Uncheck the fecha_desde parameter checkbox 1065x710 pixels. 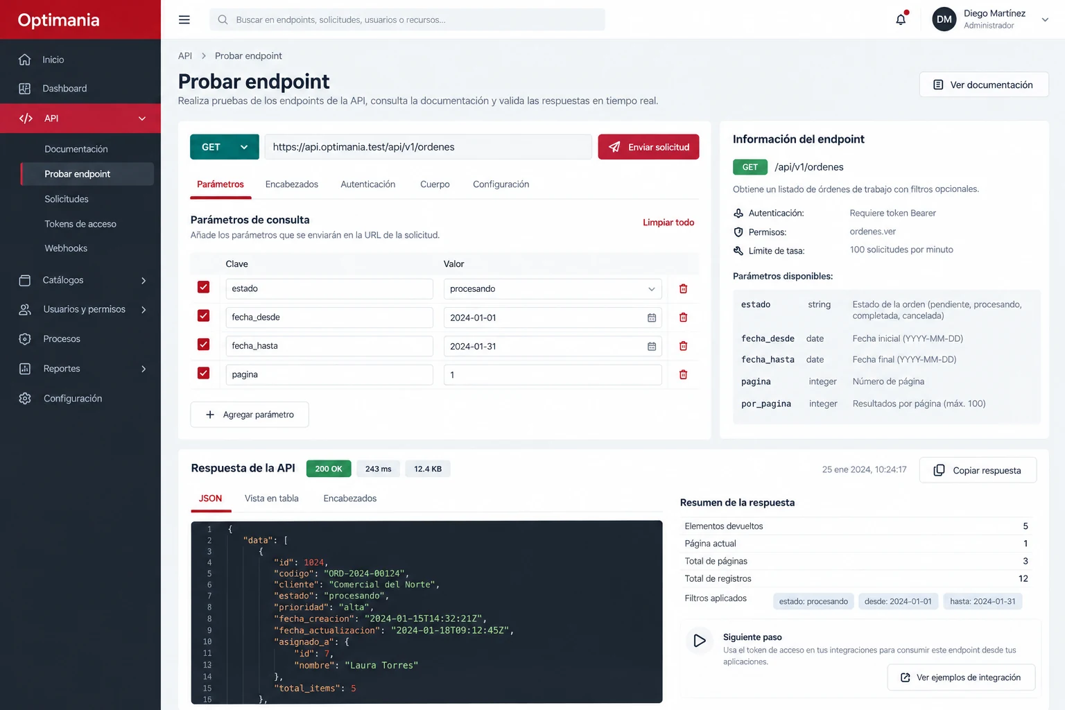click(203, 315)
